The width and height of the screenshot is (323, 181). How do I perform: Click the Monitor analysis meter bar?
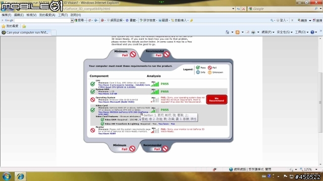[x=155, y=130]
